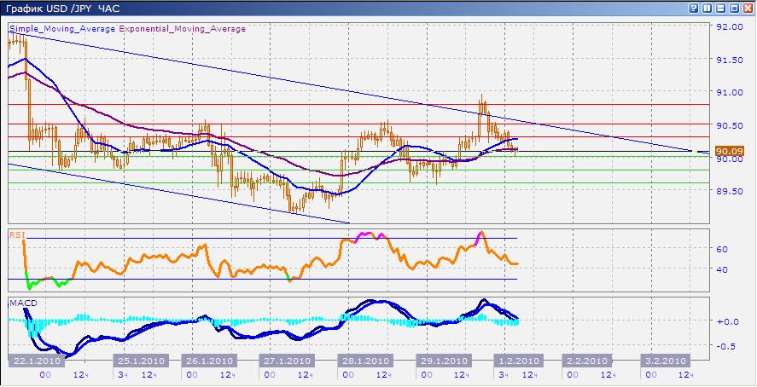Click the 90.09 current price marker
This screenshot has height=387, width=757.
point(730,152)
